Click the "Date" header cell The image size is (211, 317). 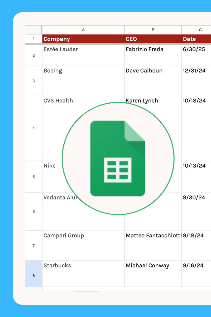(196, 39)
